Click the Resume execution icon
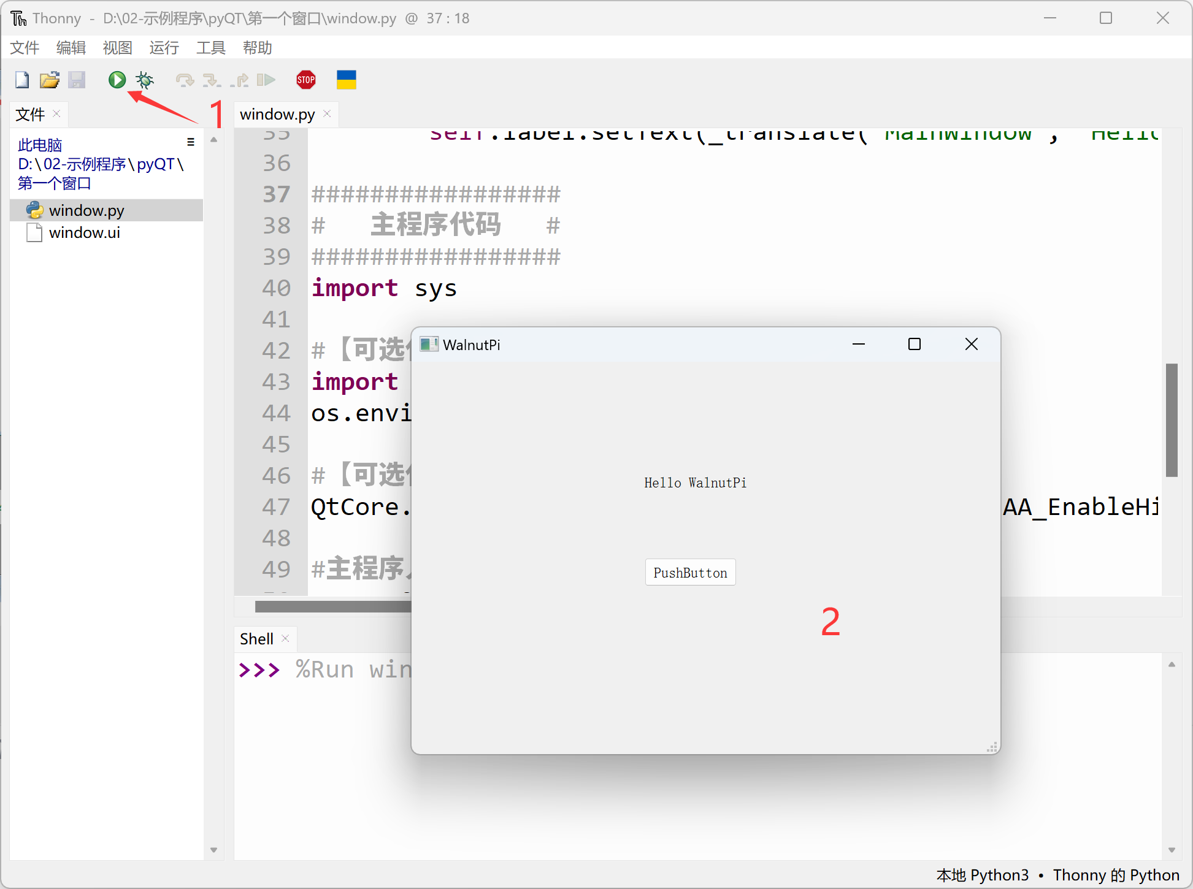The height and width of the screenshot is (889, 1193). pyautogui.click(x=266, y=80)
